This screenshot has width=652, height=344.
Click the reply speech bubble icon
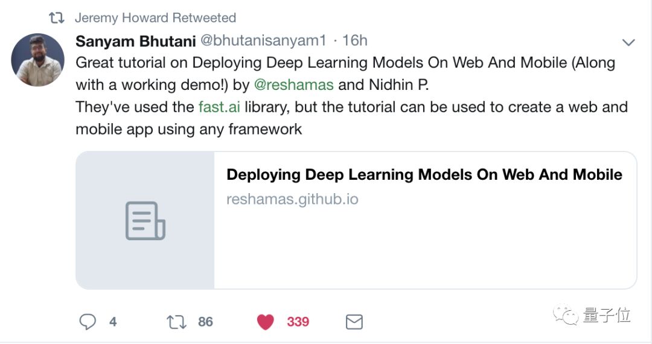coord(88,322)
